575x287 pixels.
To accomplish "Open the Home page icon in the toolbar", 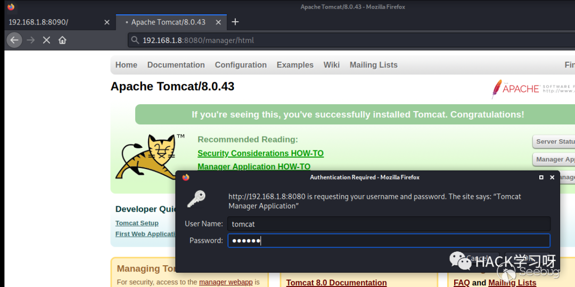I will point(62,40).
